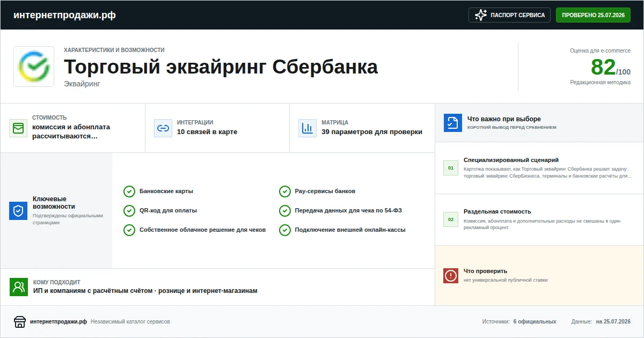Image resolution: width=644 pixels, height=338 pixels.
Task: Click the red exclamation warning icon
Action: click(x=451, y=276)
